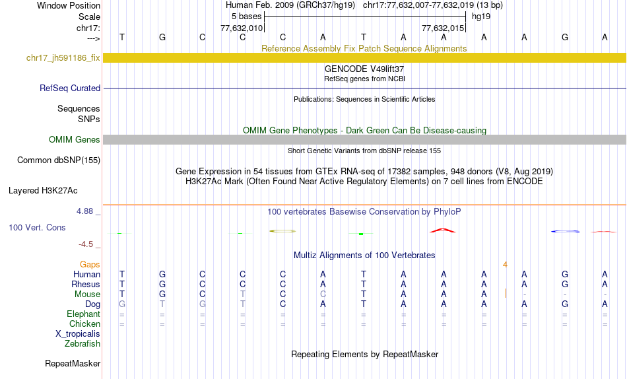
Task: Click the 77,632,015 coordinate marker
Action: pos(443,28)
